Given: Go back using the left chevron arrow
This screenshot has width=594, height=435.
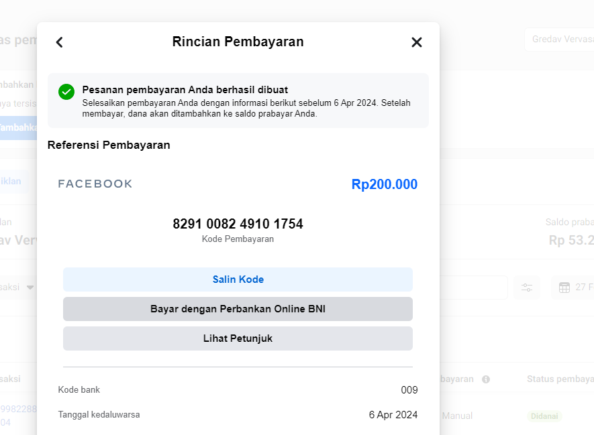Looking at the screenshot, I should (59, 42).
